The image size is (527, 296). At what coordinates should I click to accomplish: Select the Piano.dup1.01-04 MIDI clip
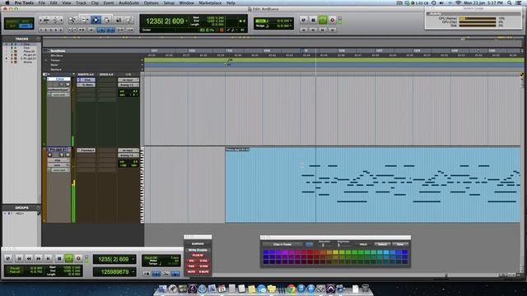[x=372, y=185]
